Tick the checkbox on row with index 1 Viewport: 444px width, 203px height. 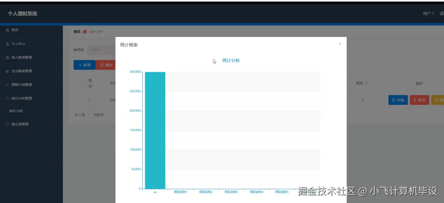(79, 100)
